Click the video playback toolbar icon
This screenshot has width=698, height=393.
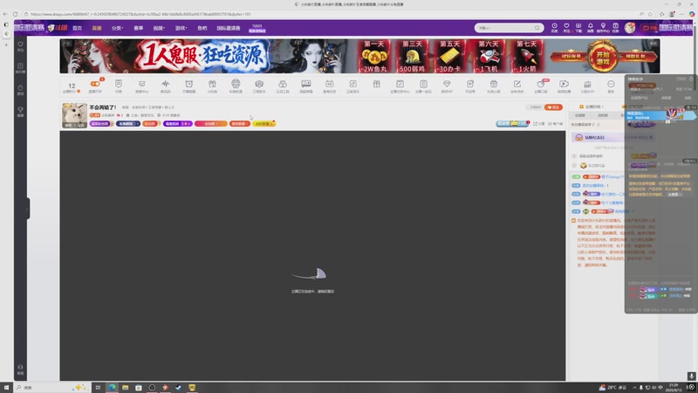point(564,84)
